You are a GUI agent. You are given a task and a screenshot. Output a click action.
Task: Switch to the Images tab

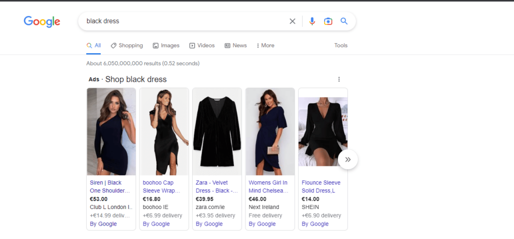166,46
